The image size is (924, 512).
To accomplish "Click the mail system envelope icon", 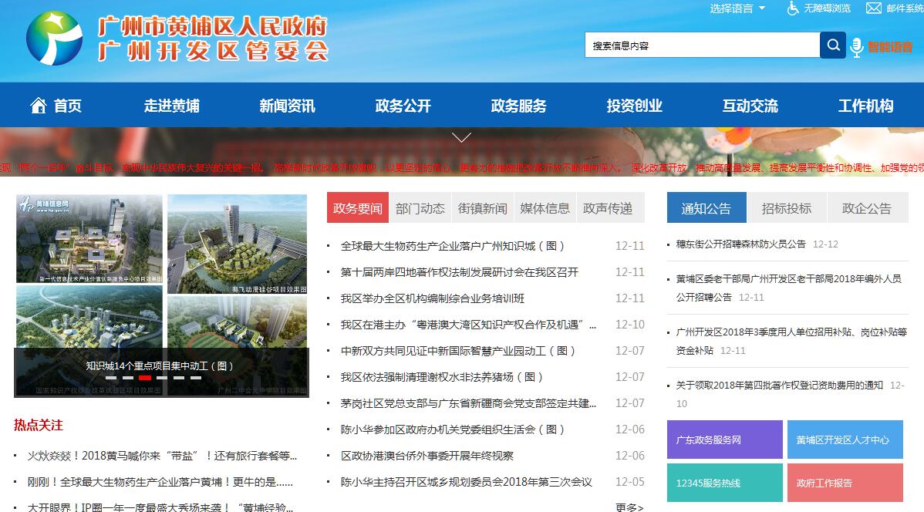I will [x=874, y=8].
